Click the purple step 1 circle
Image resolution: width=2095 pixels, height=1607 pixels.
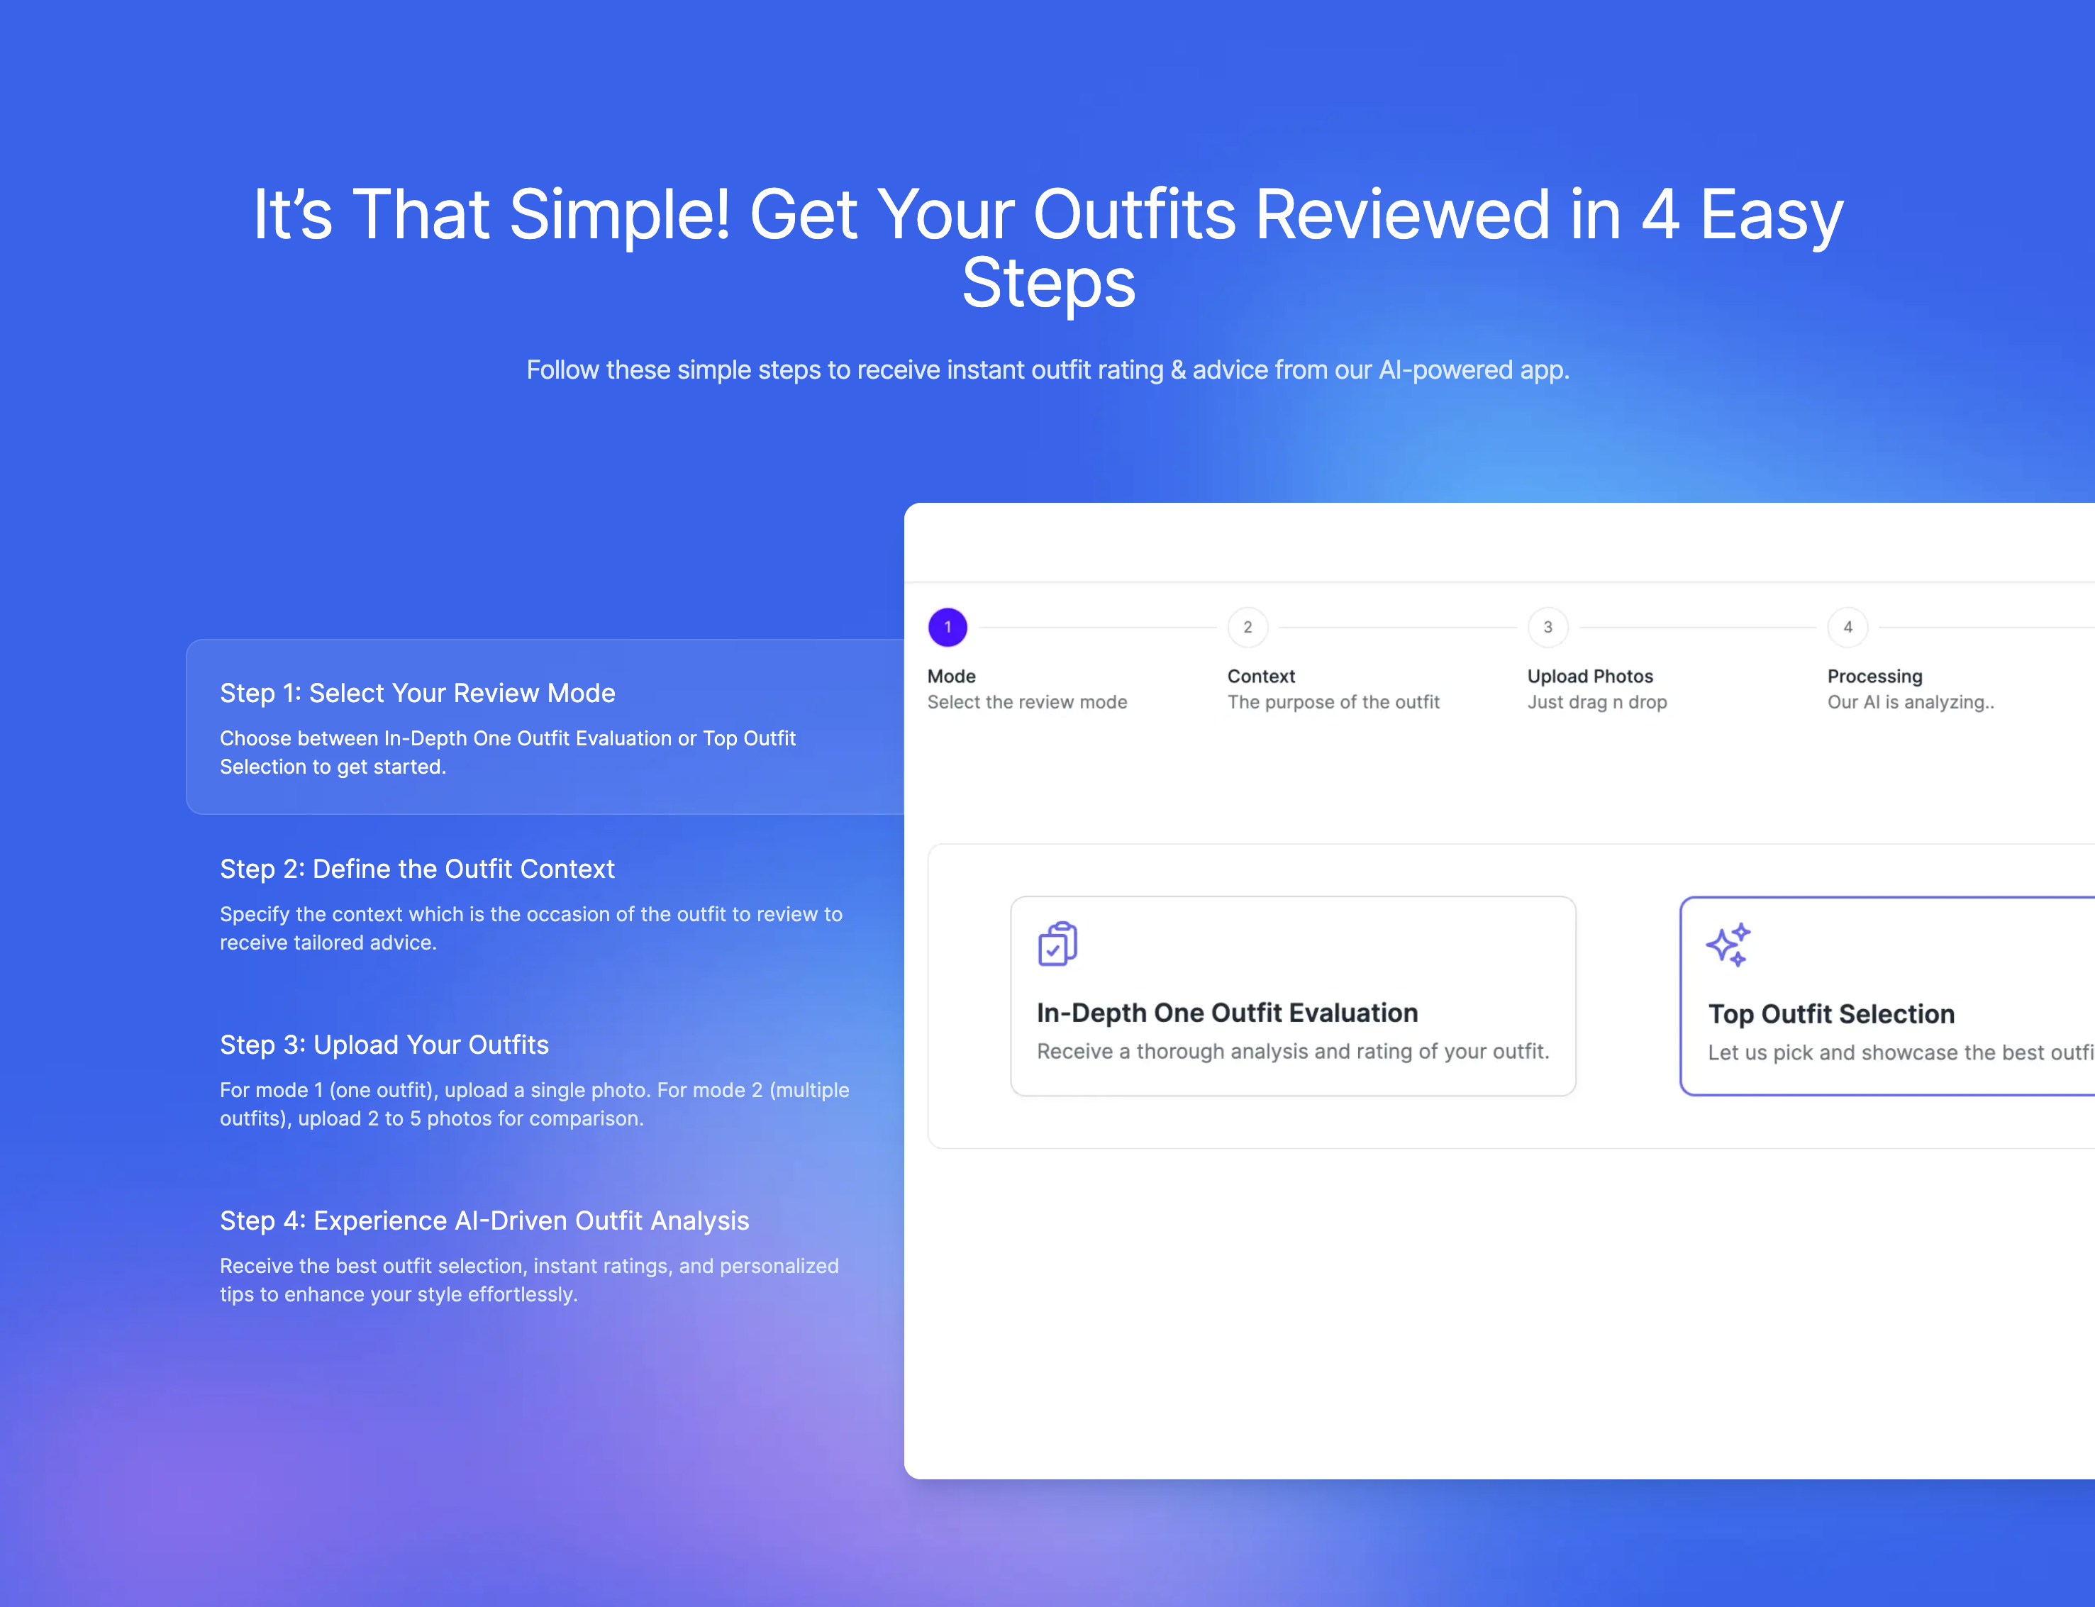947,628
